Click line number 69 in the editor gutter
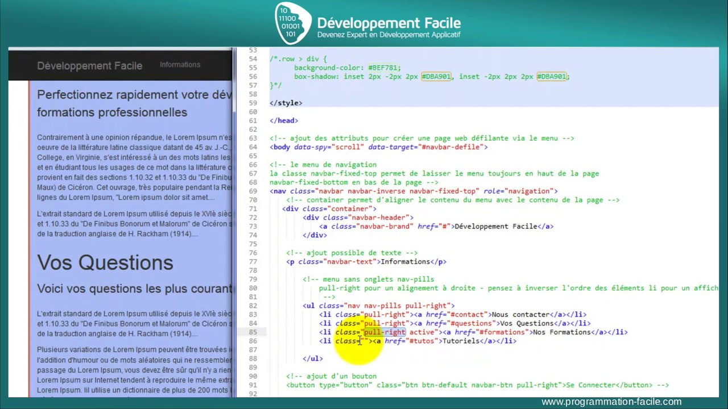The image size is (728, 409). click(x=253, y=191)
